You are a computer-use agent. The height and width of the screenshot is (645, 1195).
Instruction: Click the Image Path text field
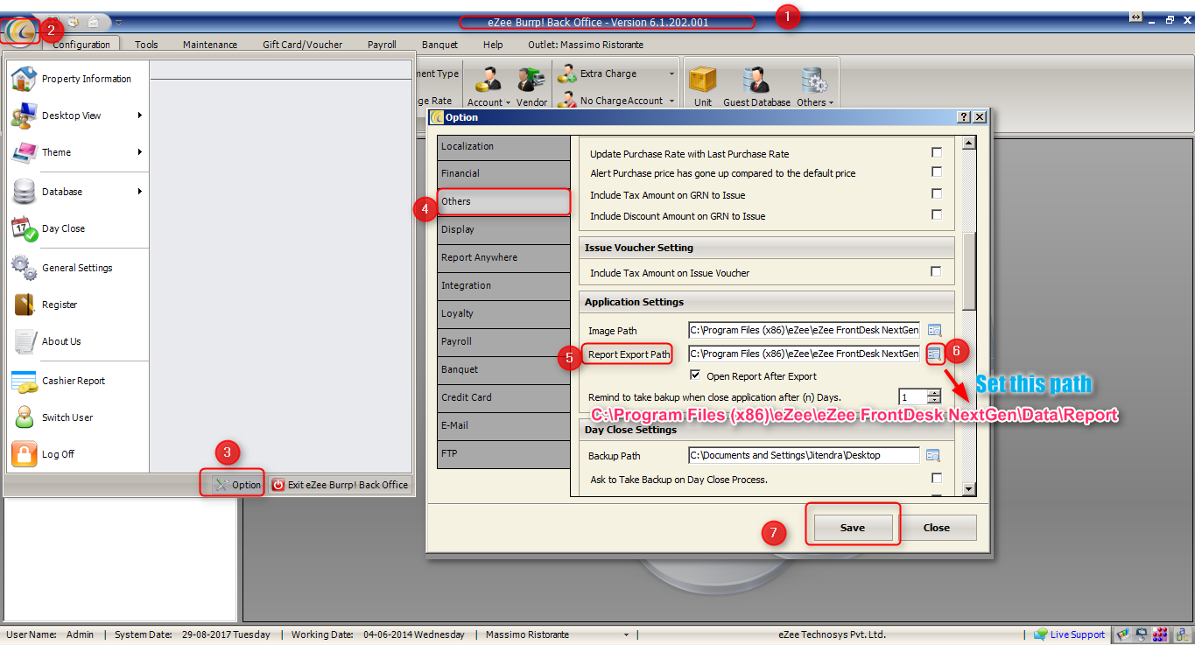click(805, 330)
